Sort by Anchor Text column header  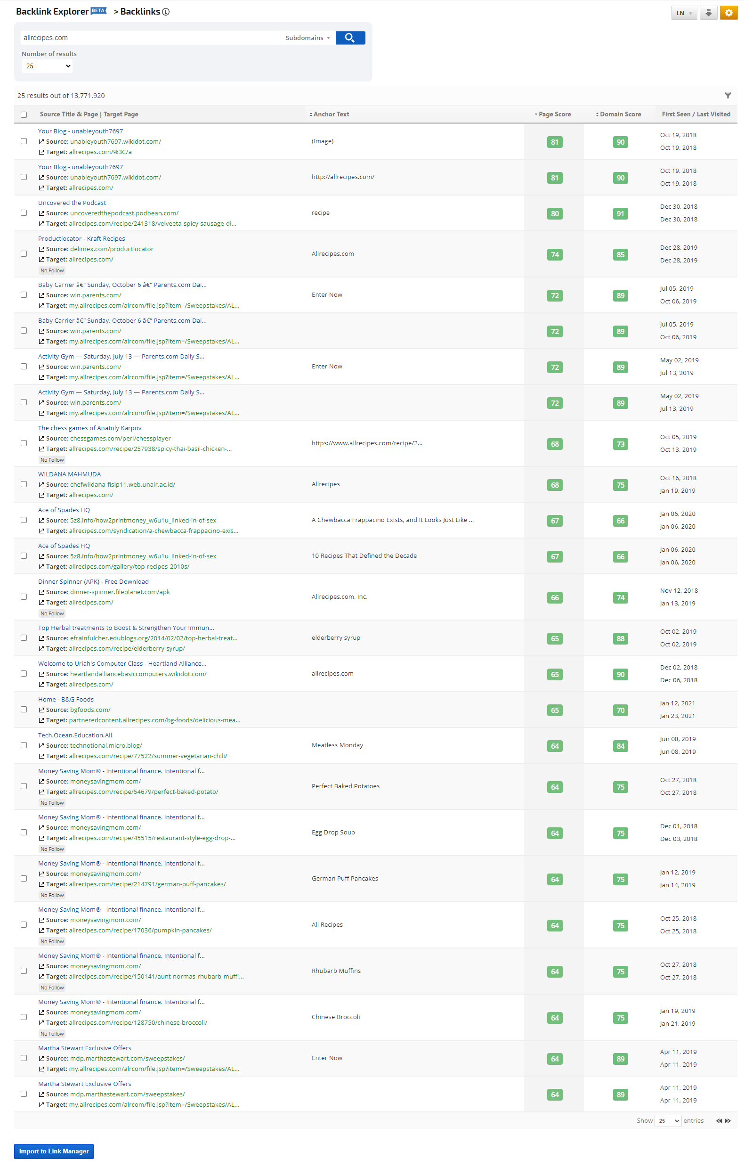pos(331,114)
